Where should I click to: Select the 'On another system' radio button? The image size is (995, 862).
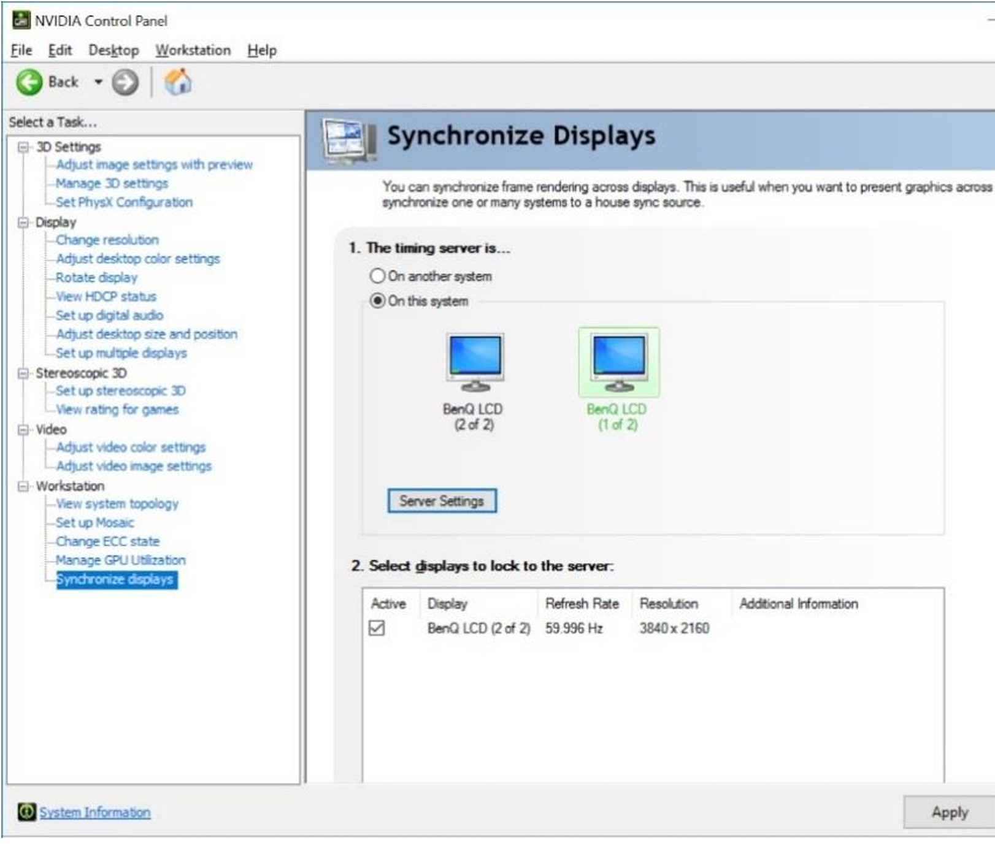click(377, 276)
